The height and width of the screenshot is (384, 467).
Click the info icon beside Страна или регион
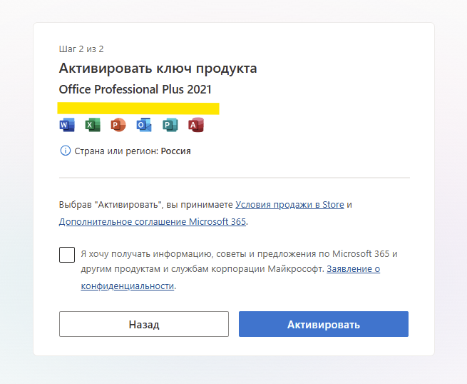pos(65,151)
